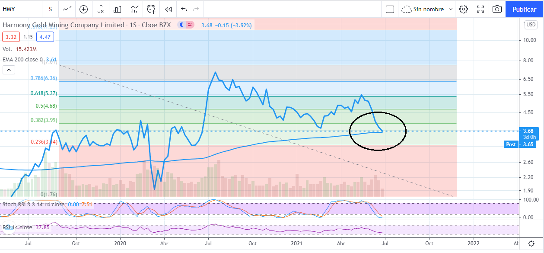Image resolution: width=544 pixels, height=253 pixels.
Task: Click the 7.51 Stoch RSI value
Action: click(x=86, y=205)
